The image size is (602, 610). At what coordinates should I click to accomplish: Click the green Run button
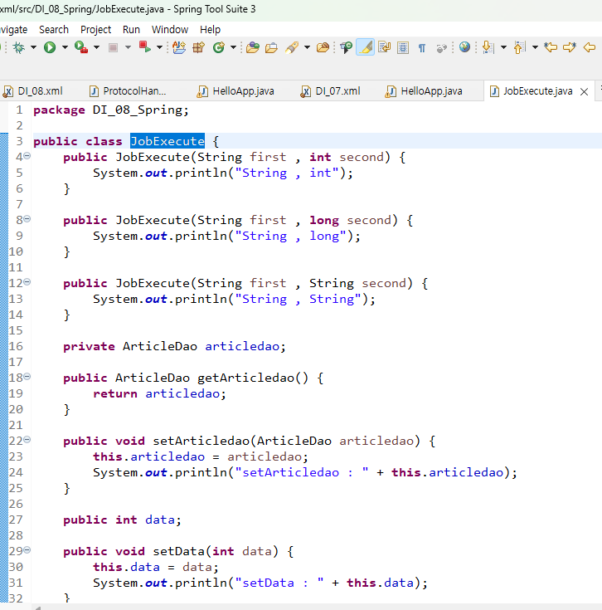click(50, 47)
